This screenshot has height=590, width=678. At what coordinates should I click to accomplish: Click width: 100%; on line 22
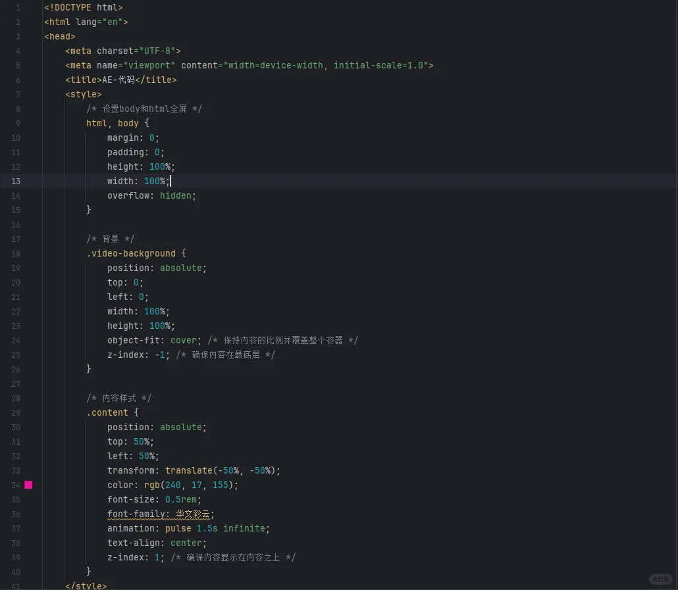tap(138, 311)
